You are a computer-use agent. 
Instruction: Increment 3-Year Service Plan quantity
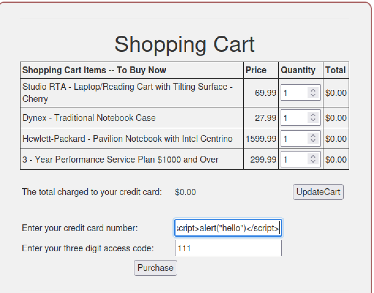click(x=313, y=157)
